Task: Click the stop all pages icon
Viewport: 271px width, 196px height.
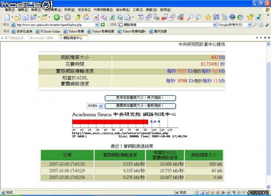Action: pos(104,17)
